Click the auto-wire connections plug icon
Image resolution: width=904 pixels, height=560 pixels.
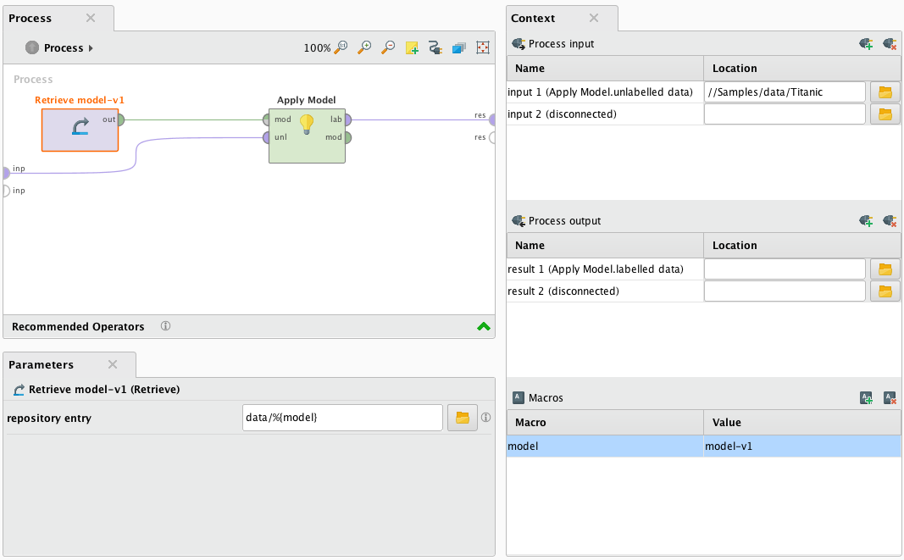click(x=435, y=48)
